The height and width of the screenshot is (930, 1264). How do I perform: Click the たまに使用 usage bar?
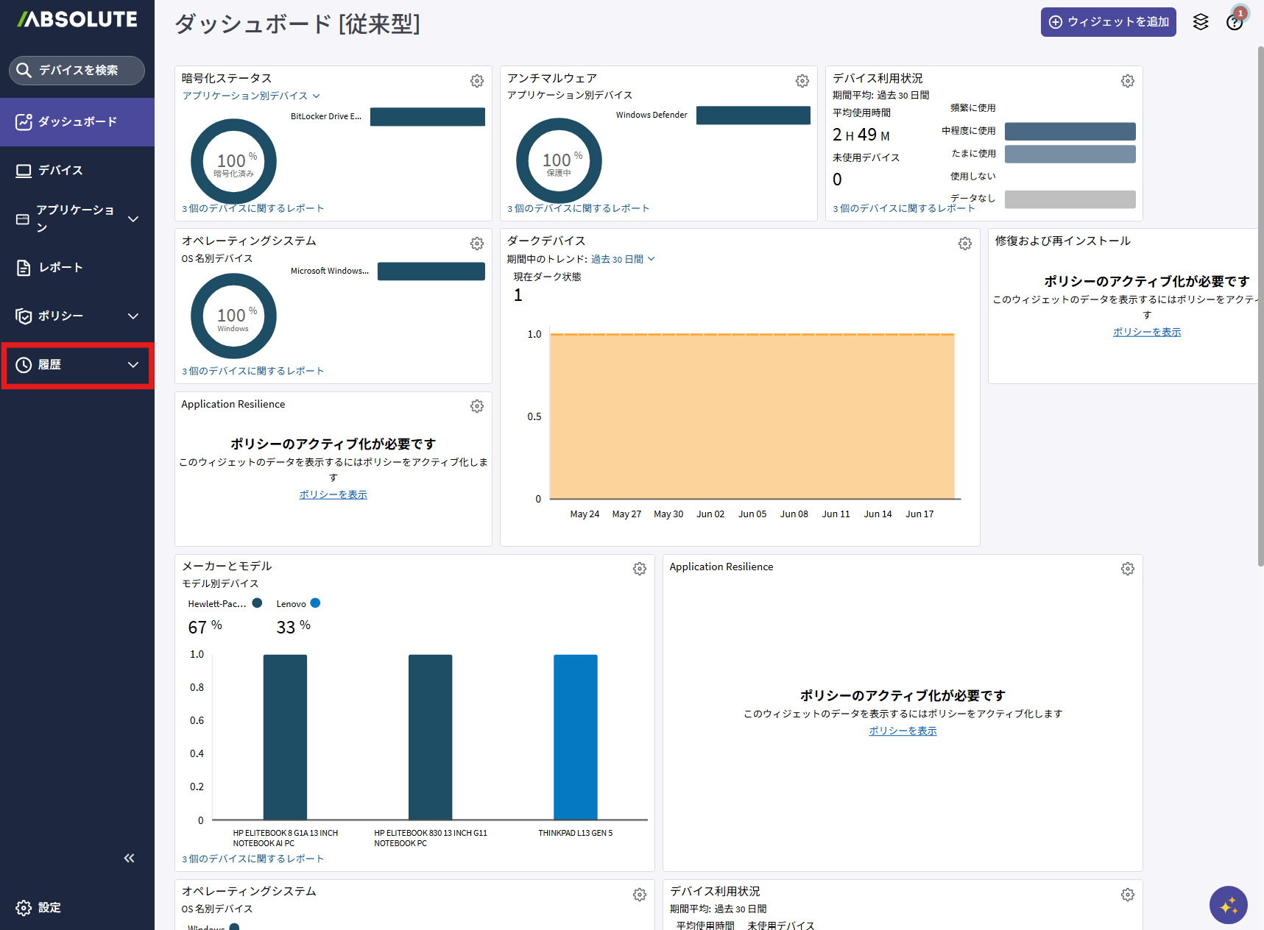1070,154
